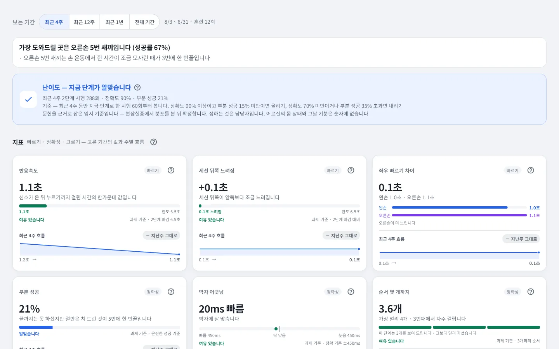This screenshot has width=559, height=349.
Task: Click the 3.6개 value in 순서 card
Action: (x=390, y=309)
